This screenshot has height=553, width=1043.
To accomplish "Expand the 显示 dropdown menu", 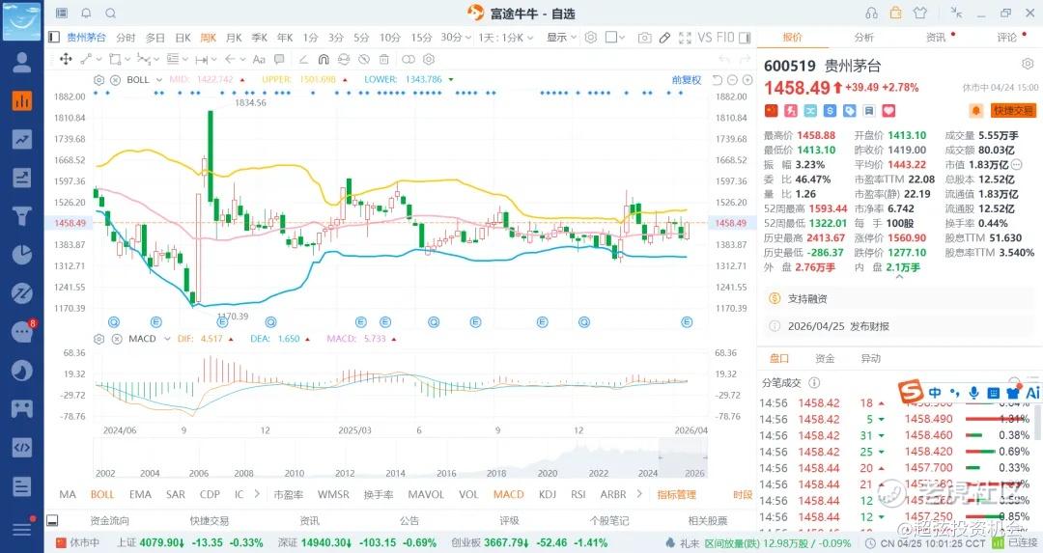I will (560, 38).
